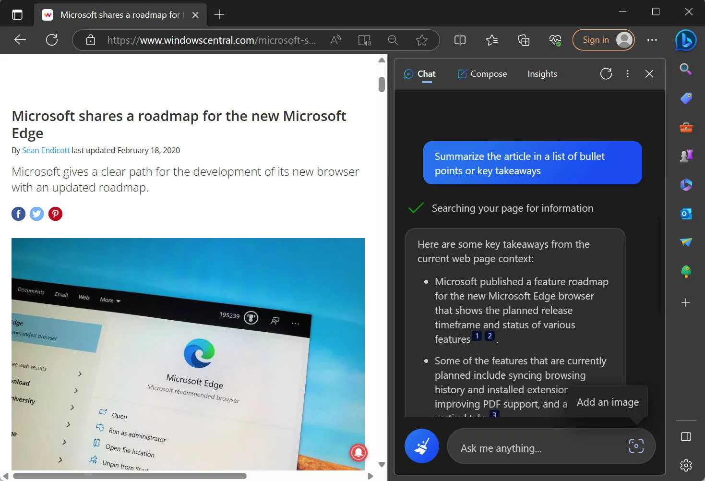Open the Settings and more menu

pos(652,40)
